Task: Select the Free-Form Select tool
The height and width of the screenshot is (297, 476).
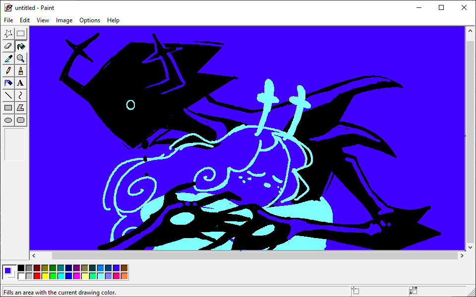Action: tap(8, 33)
